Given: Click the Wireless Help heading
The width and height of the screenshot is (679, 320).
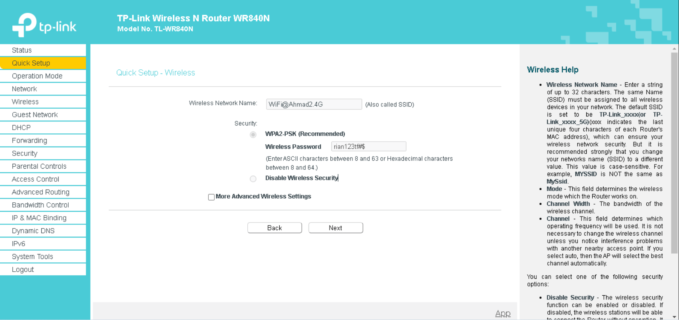Looking at the screenshot, I should pos(553,70).
